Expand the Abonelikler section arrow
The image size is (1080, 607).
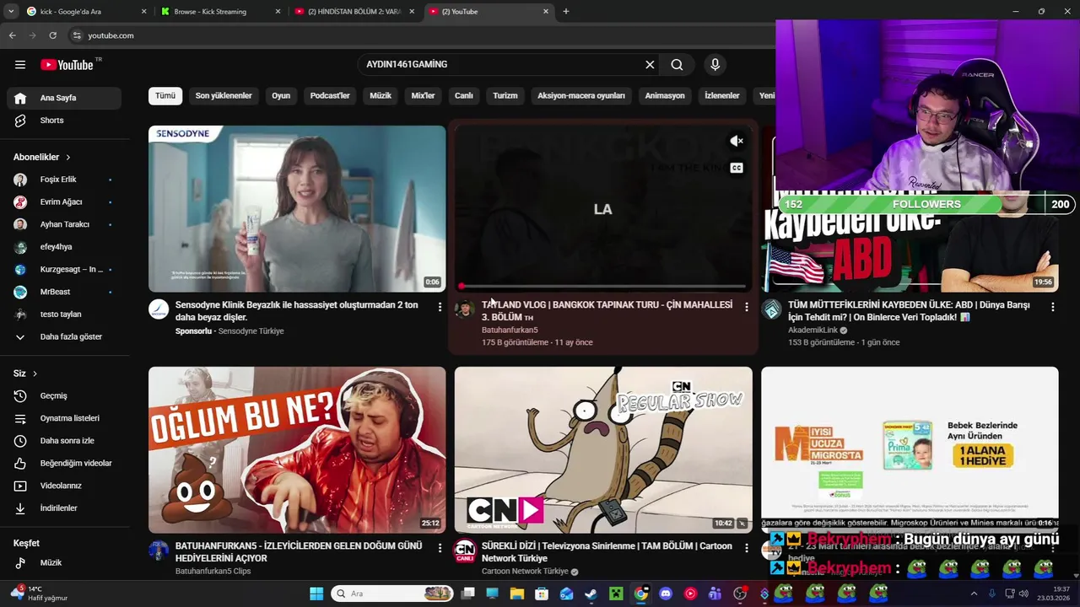pos(68,158)
